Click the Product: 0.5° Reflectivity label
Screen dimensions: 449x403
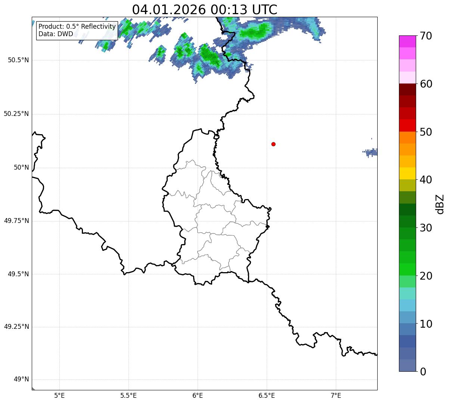point(77,27)
